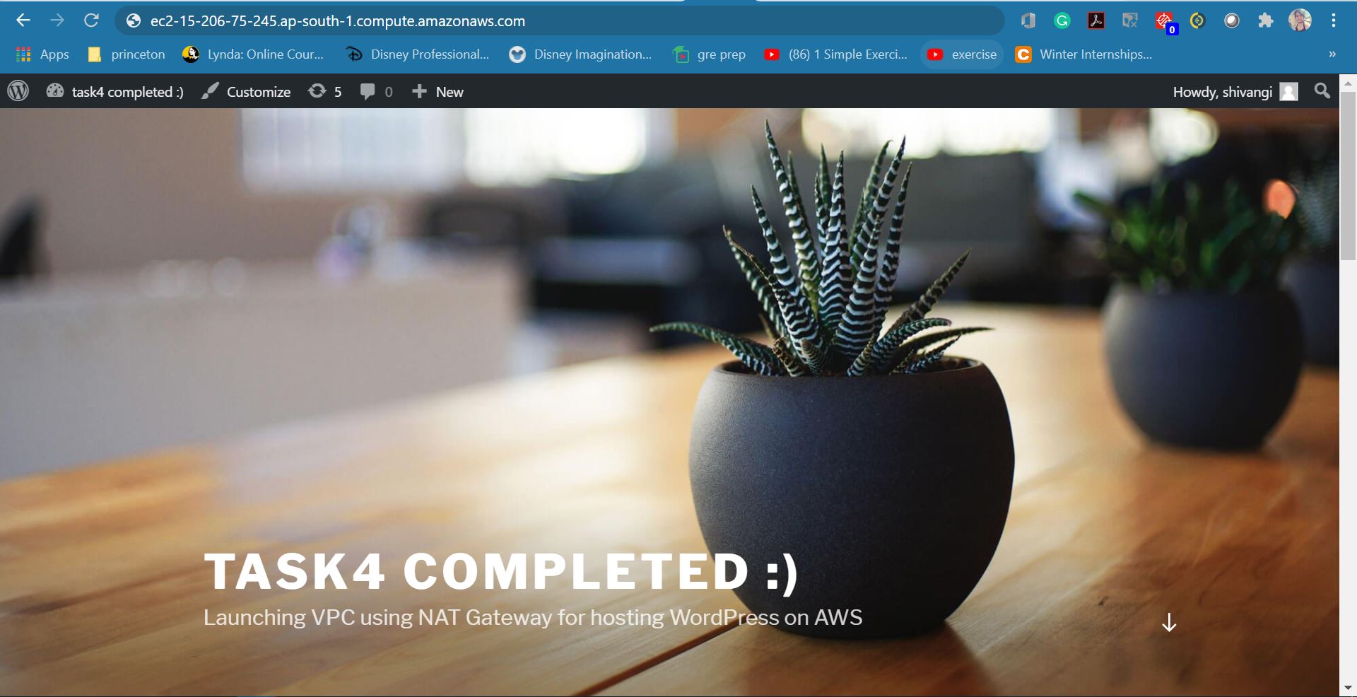Open the grey circular record extension

point(1232,21)
